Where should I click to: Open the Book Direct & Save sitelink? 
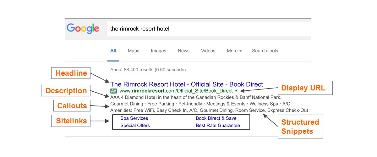(x=216, y=118)
